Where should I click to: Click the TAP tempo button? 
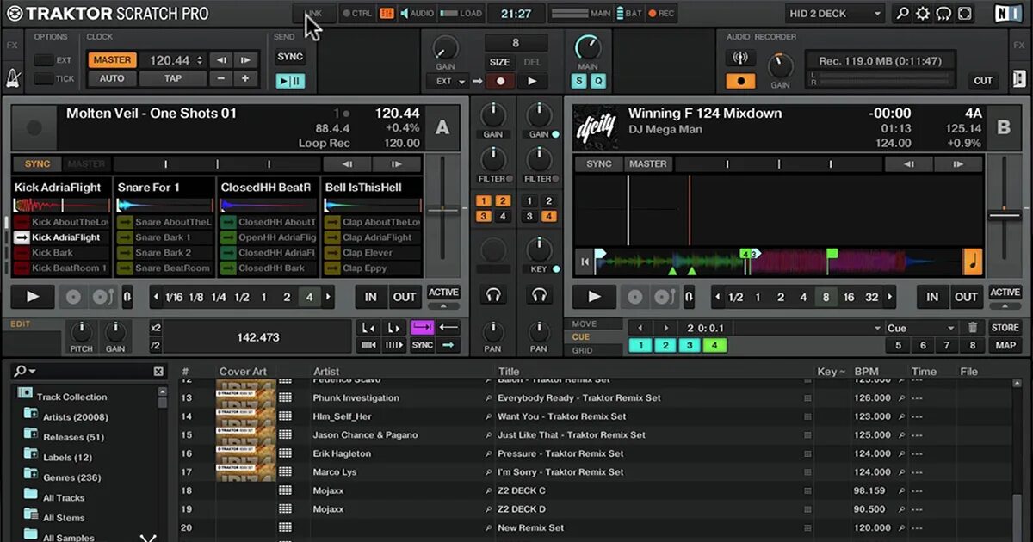point(173,78)
